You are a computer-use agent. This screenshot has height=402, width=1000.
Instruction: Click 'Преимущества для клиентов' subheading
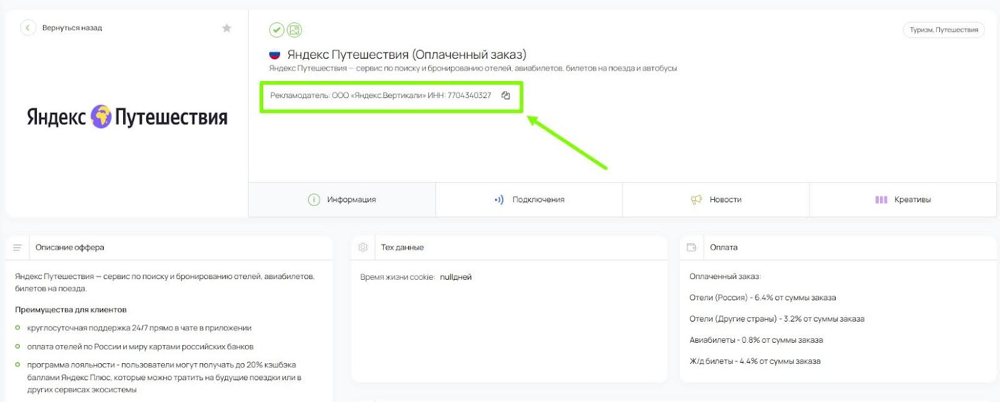[x=71, y=310]
